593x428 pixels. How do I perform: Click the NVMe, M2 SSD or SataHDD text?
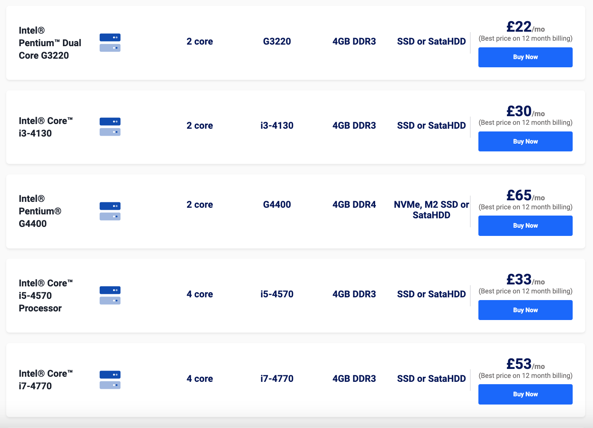pos(431,210)
